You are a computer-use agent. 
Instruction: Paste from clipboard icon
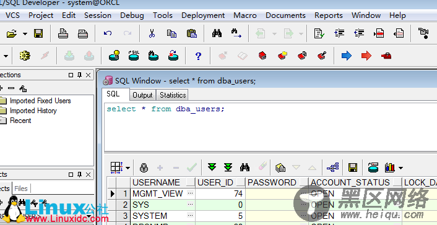click(192, 33)
